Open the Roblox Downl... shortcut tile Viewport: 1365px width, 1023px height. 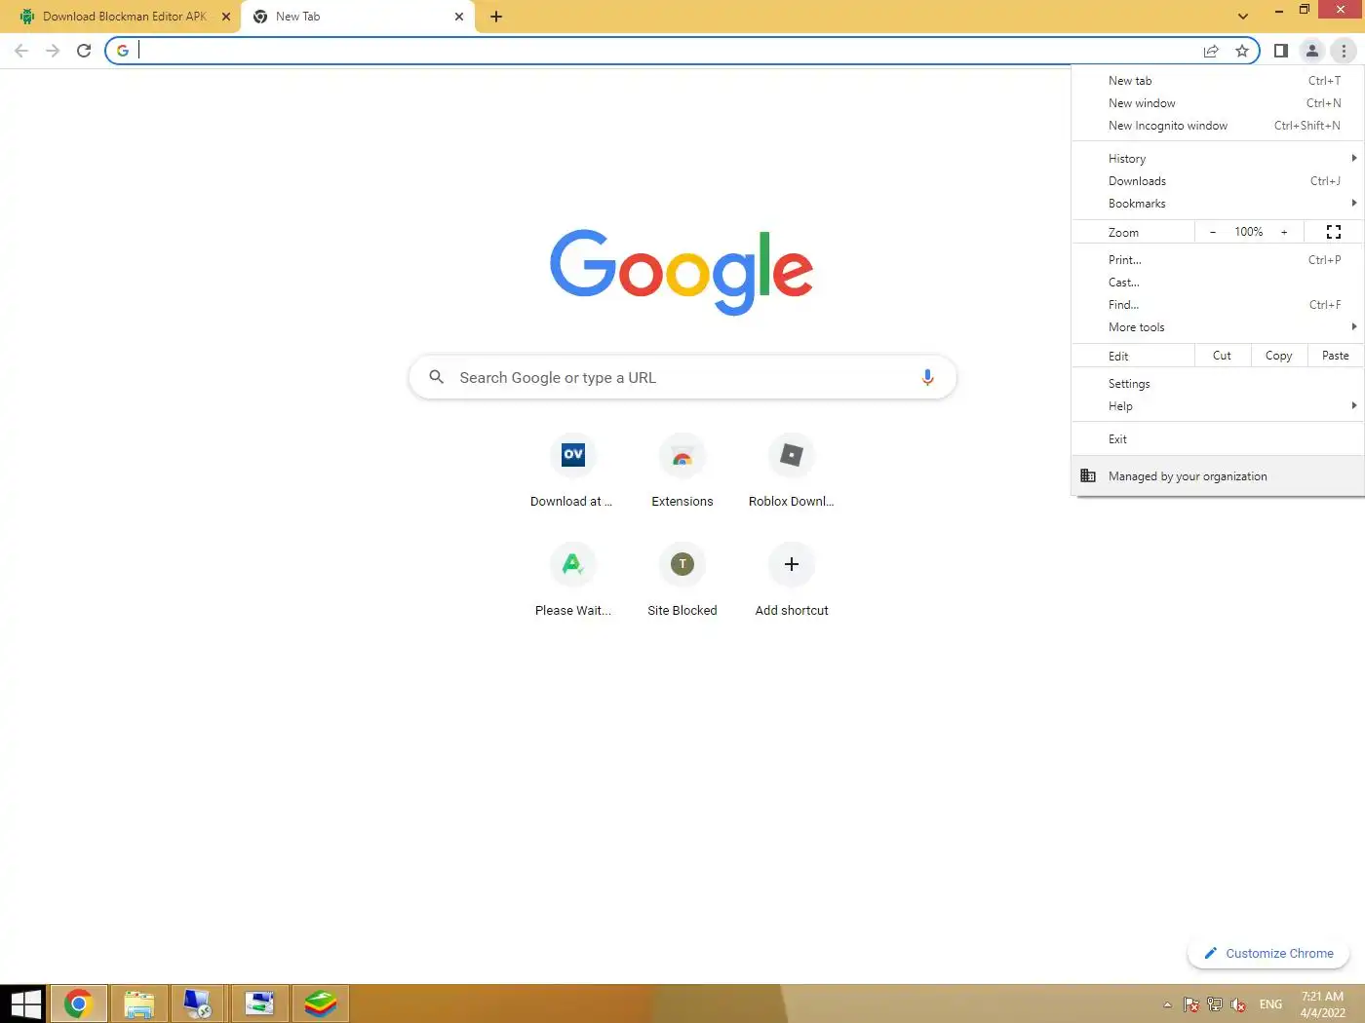[792, 472]
